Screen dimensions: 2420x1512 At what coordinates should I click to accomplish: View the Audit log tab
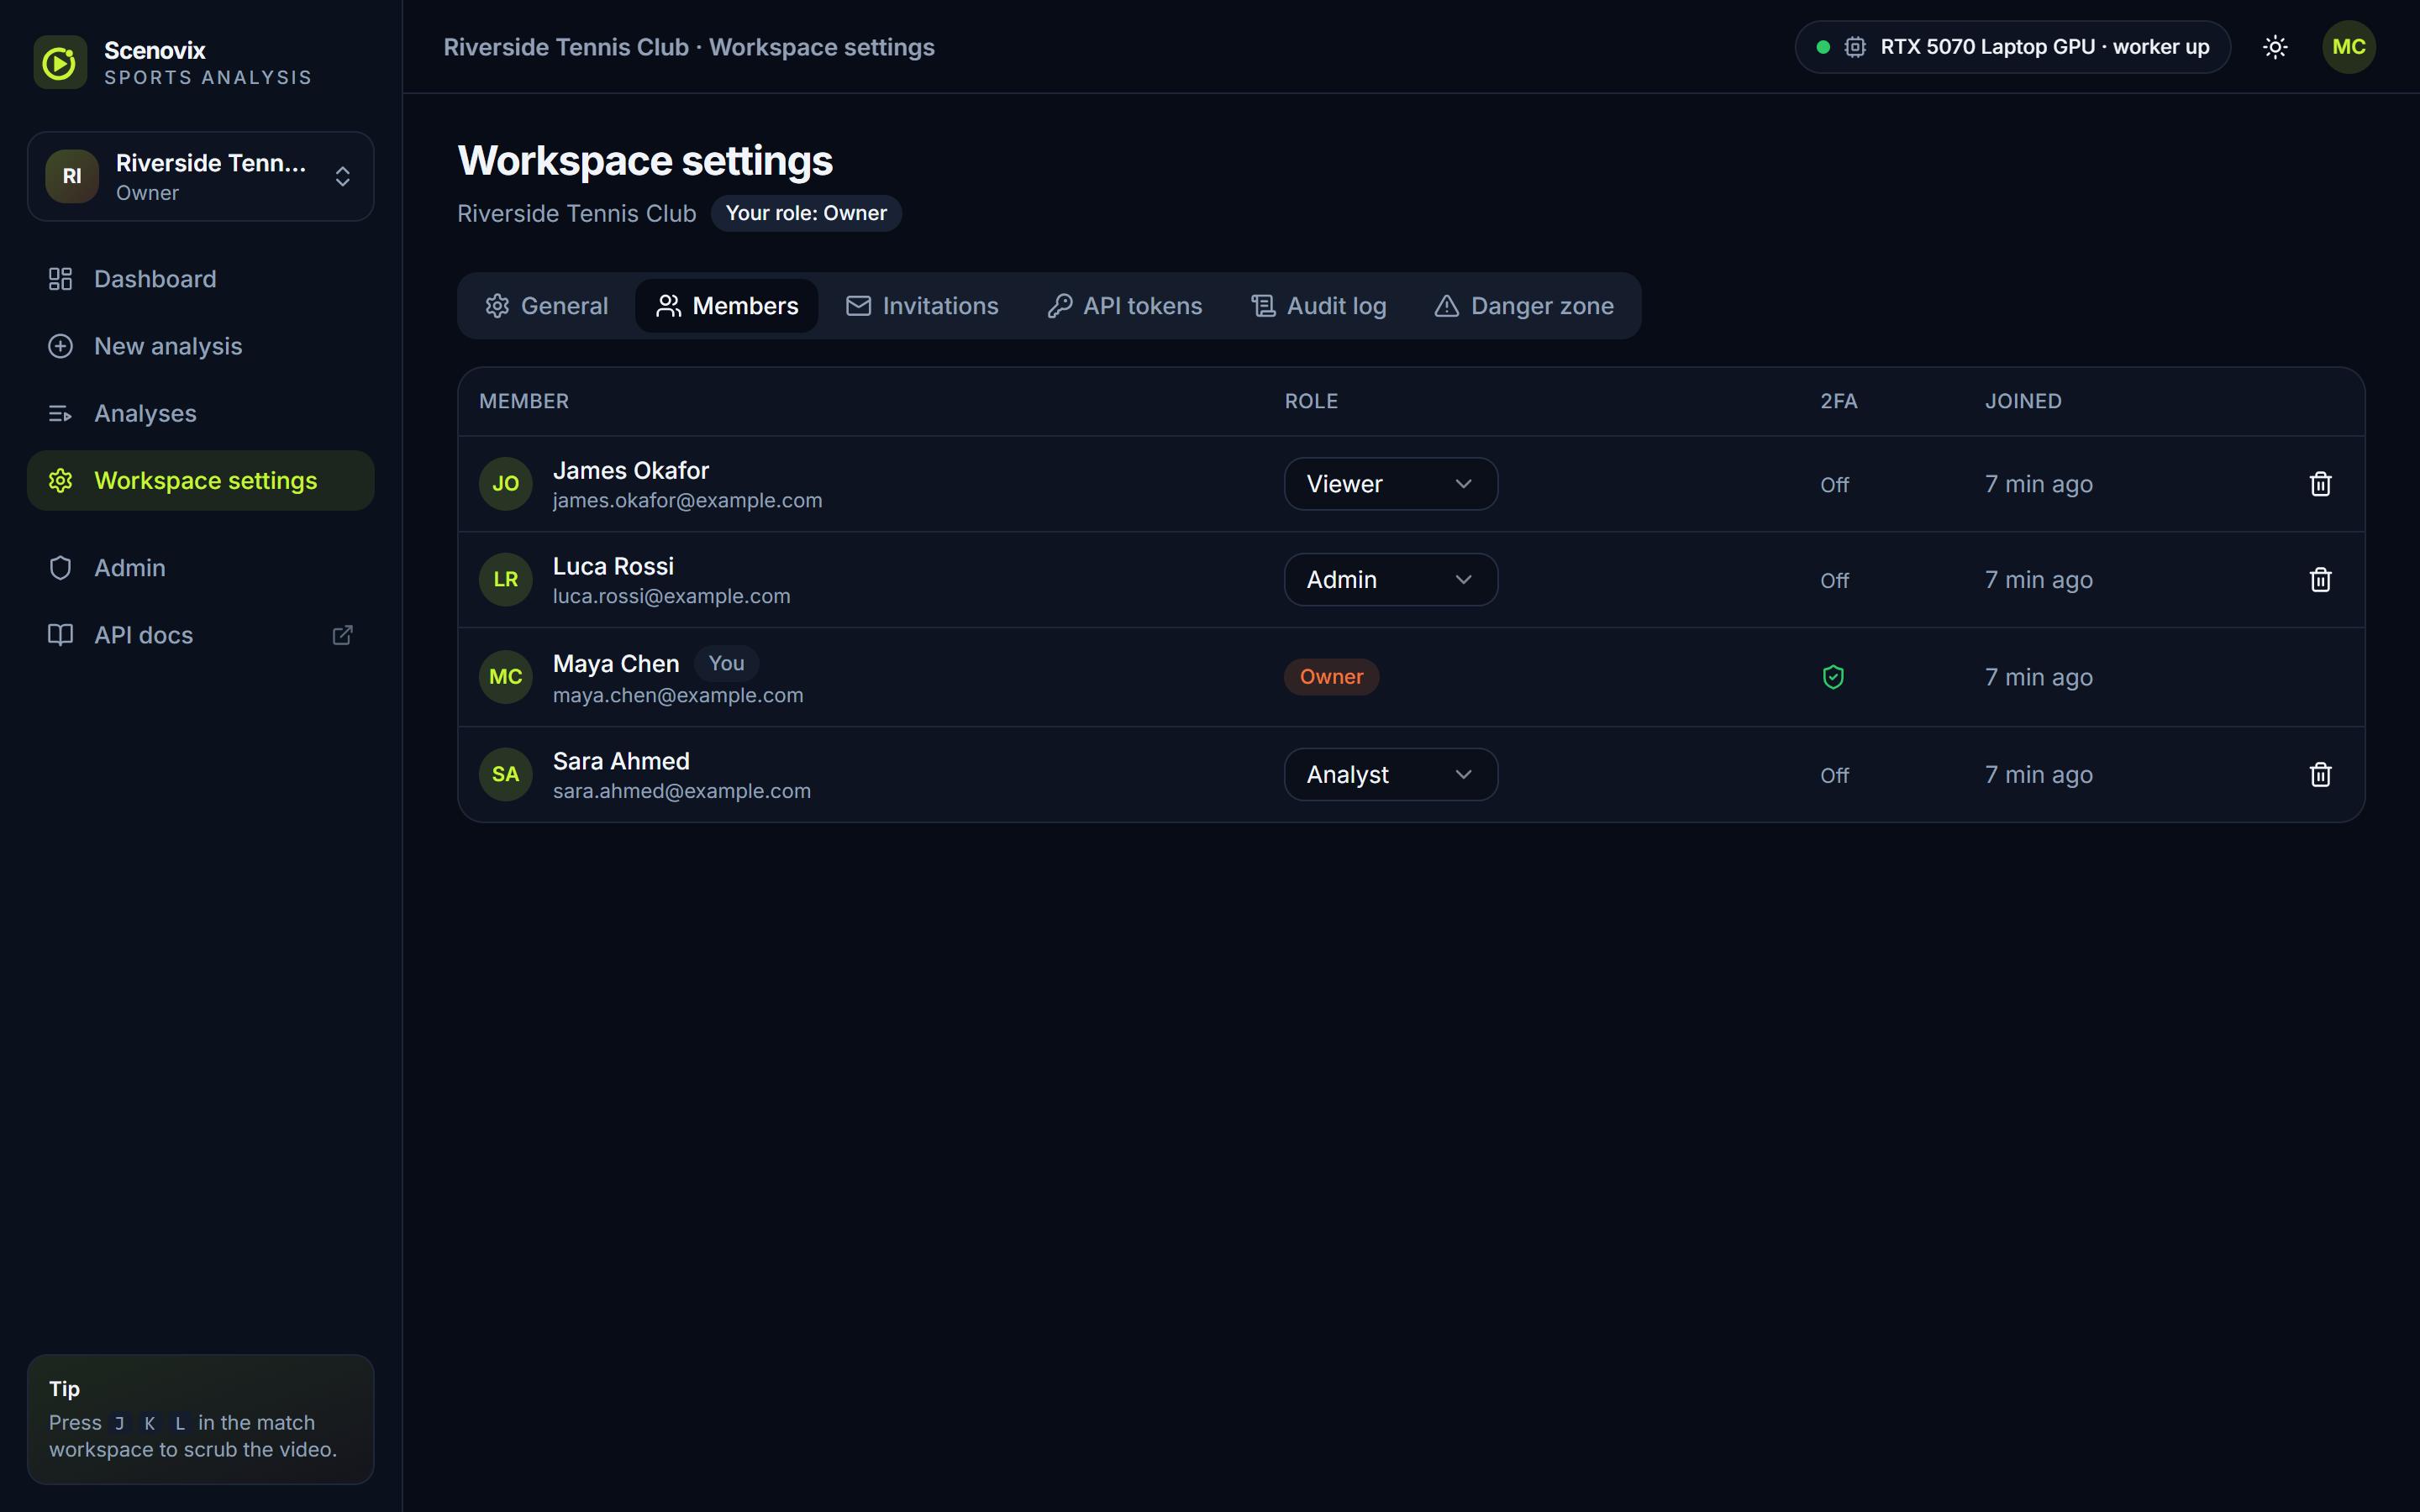[x=1318, y=306]
